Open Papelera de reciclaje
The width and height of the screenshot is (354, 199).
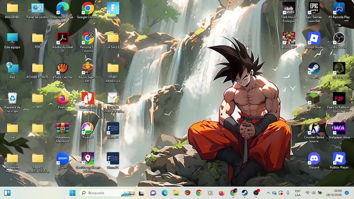[12, 103]
